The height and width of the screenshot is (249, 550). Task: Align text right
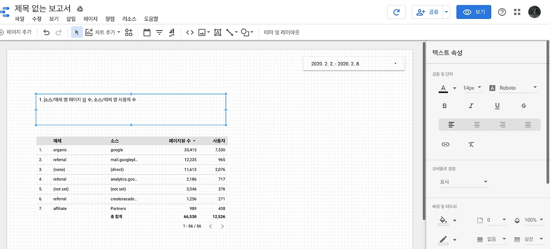click(x=502, y=125)
